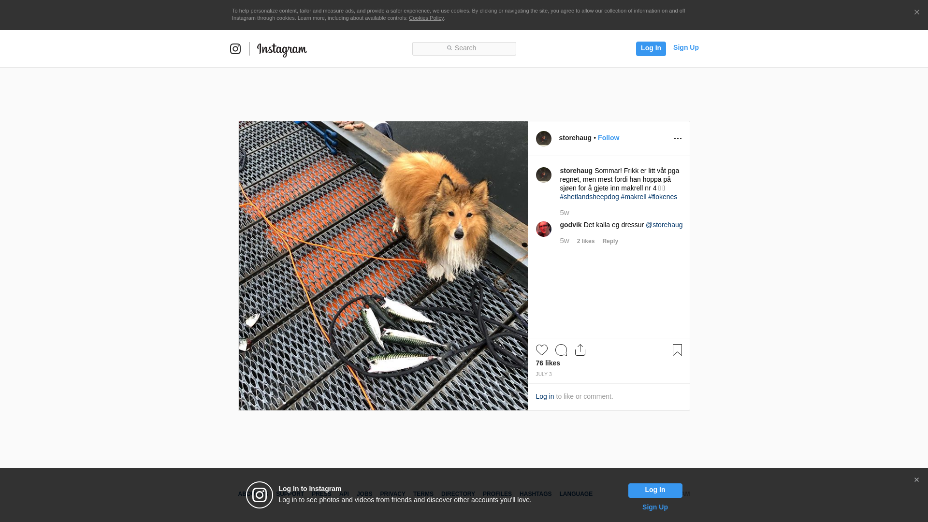The image size is (928, 522).
Task: Open the #shetlandsheepdog hashtag
Action: click(589, 197)
